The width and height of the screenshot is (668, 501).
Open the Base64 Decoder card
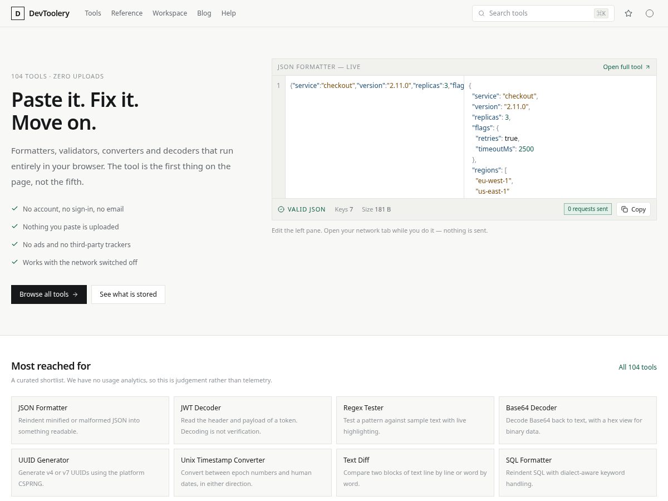click(578, 420)
